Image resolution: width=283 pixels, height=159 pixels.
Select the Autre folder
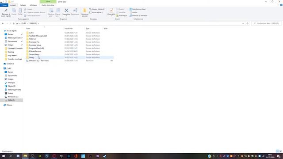click(31, 33)
